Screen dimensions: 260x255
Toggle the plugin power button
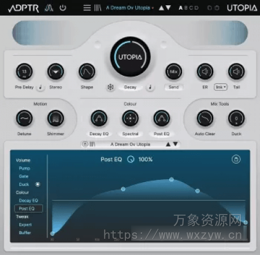coord(63,8)
